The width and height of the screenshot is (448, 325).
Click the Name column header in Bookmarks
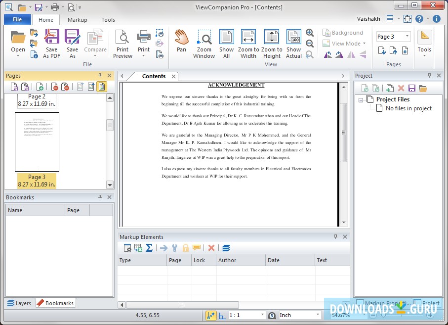[x=35, y=210]
